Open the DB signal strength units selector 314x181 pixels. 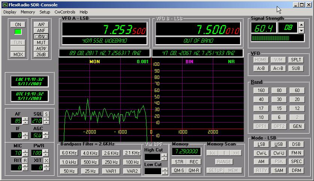(x=287, y=27)
